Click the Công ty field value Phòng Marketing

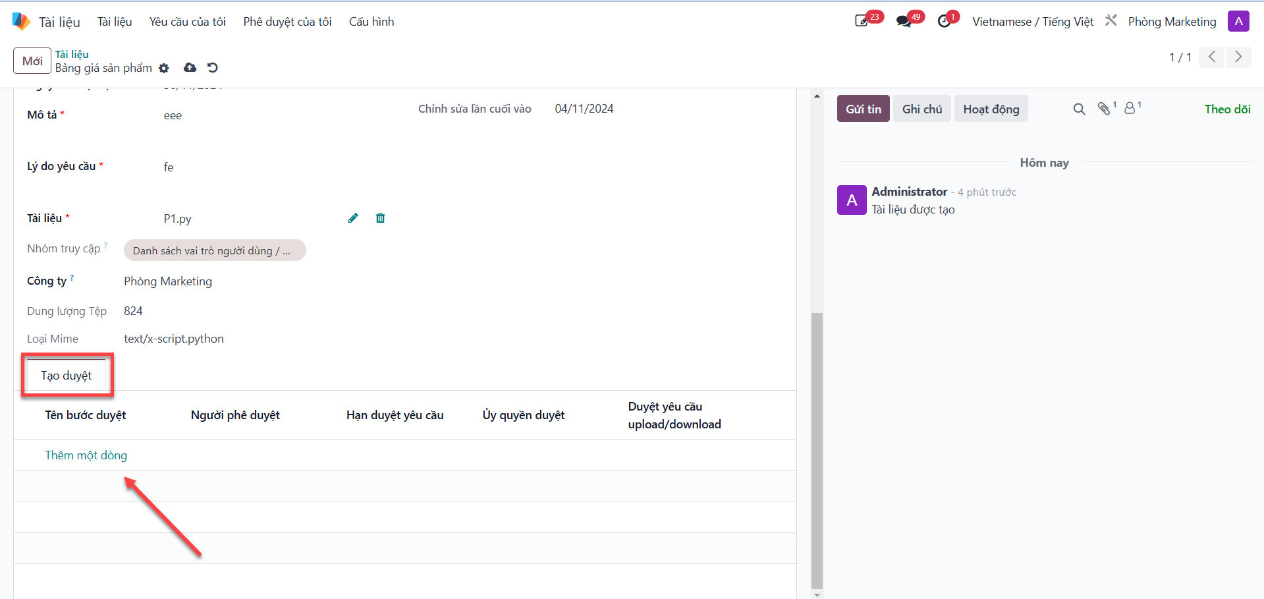pos(168,281)
